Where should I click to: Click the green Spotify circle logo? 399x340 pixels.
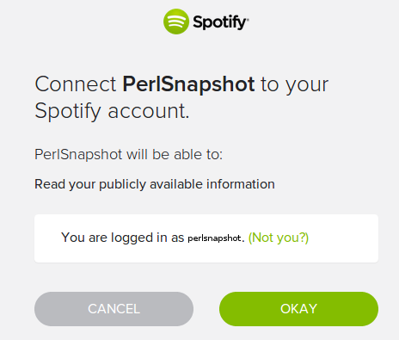[176, 22]
